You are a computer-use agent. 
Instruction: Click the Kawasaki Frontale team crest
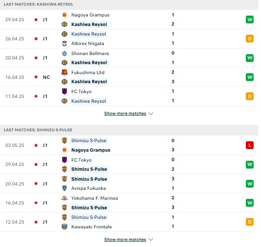coord(64,227)
